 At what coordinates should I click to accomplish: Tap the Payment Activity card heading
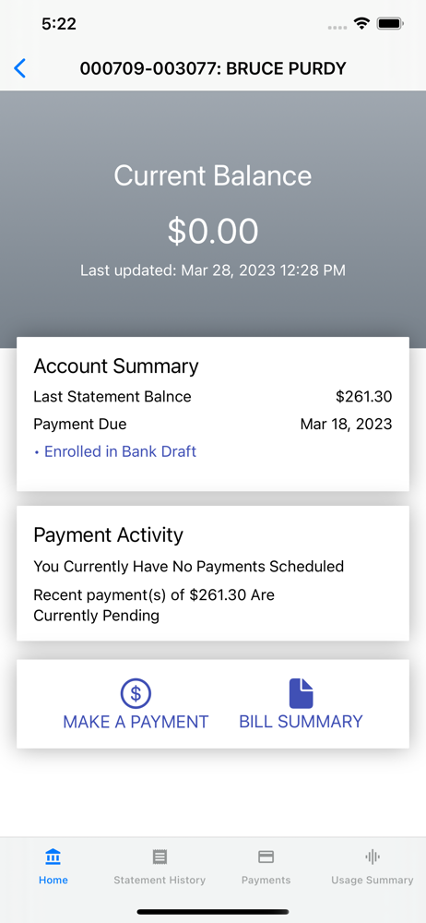click(108, 535)
